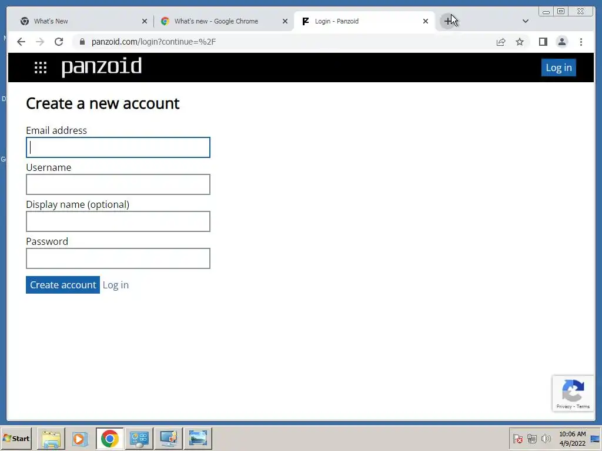The height and width of the screenshot is (451, 602).
Task: Bookmark this tab with star icon
Action: [x=520, y=42]
